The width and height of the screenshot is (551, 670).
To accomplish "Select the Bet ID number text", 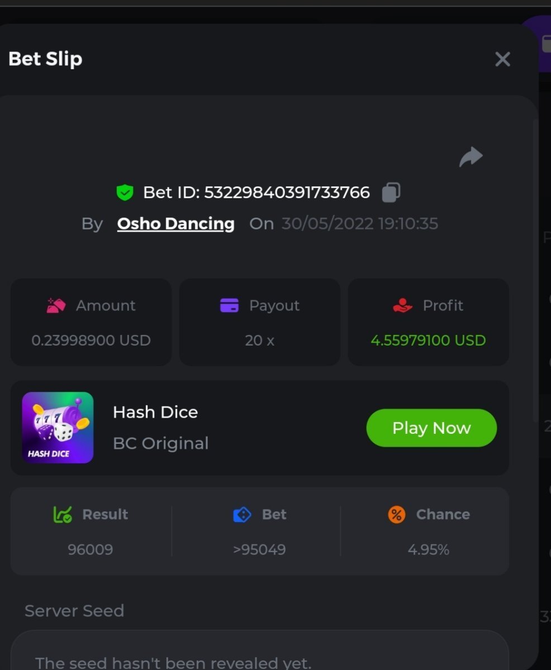I will pyautogui.click(x=287, y=193).
